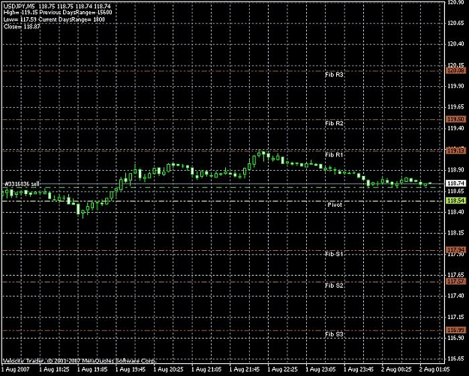The width and height of the screenshot is (469, 376).
Task: Select the Fib S1 level label
Action: (334, 254)
